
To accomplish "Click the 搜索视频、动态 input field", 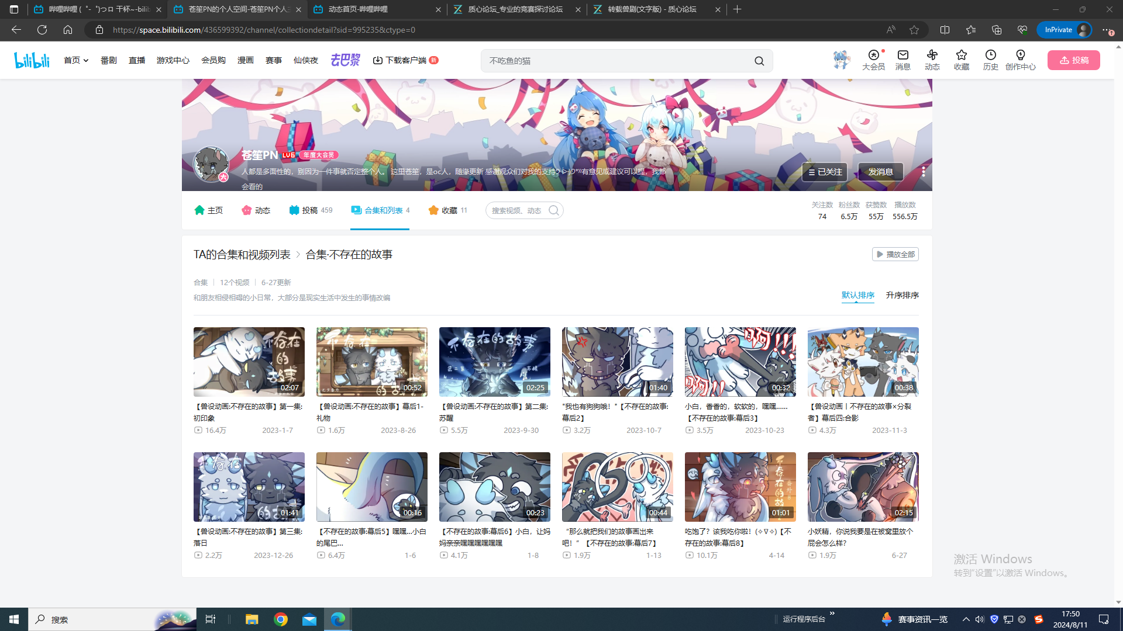I will [518, 210].
